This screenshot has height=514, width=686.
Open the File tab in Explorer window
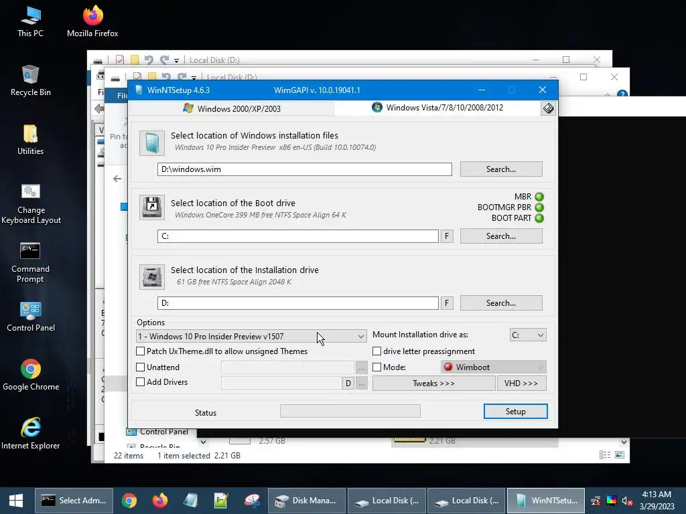pyautogui.click(x=122, y=96)
